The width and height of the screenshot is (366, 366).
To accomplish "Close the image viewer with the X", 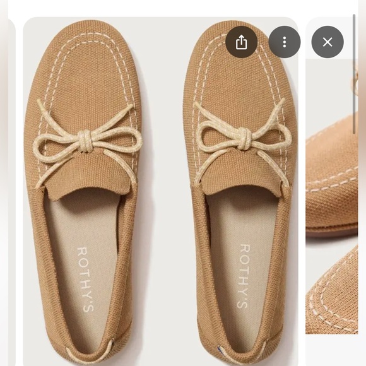I will (x=328, y=42).
